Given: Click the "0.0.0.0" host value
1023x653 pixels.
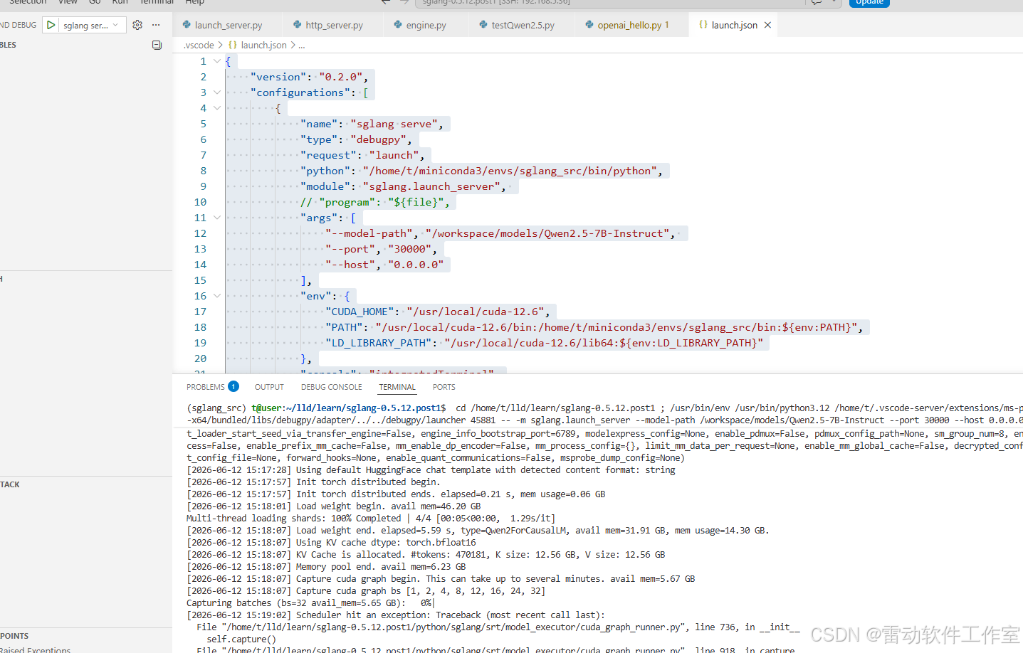Looking at the screenshot, I should (x=416, y=265).
